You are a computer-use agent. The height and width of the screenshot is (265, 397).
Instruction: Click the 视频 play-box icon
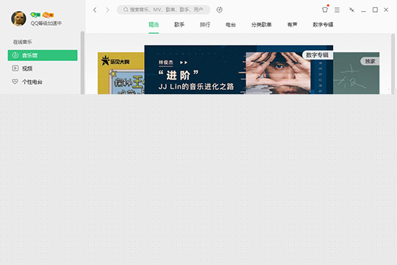15,68
